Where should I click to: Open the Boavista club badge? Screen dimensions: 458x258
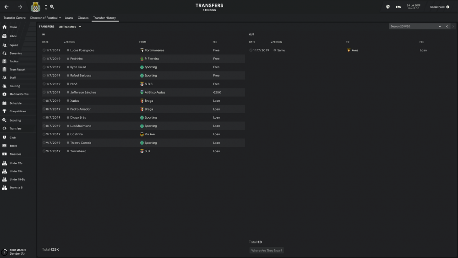pyautogui.click(x=35, y=7)
